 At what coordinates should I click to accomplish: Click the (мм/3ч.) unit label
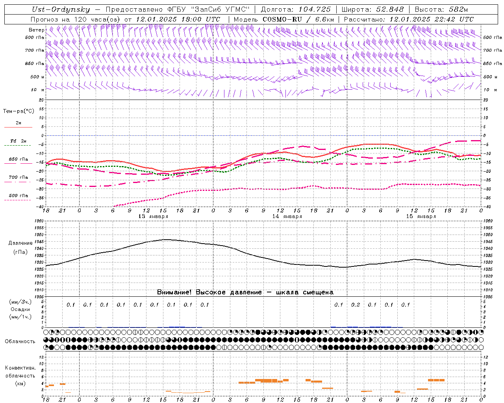(x=20, y=302)
